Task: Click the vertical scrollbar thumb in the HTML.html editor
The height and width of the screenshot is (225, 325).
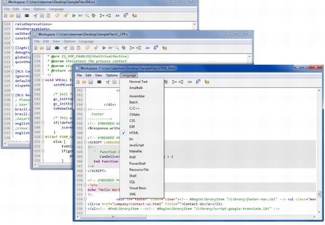Action: click(x=319, y=194)
